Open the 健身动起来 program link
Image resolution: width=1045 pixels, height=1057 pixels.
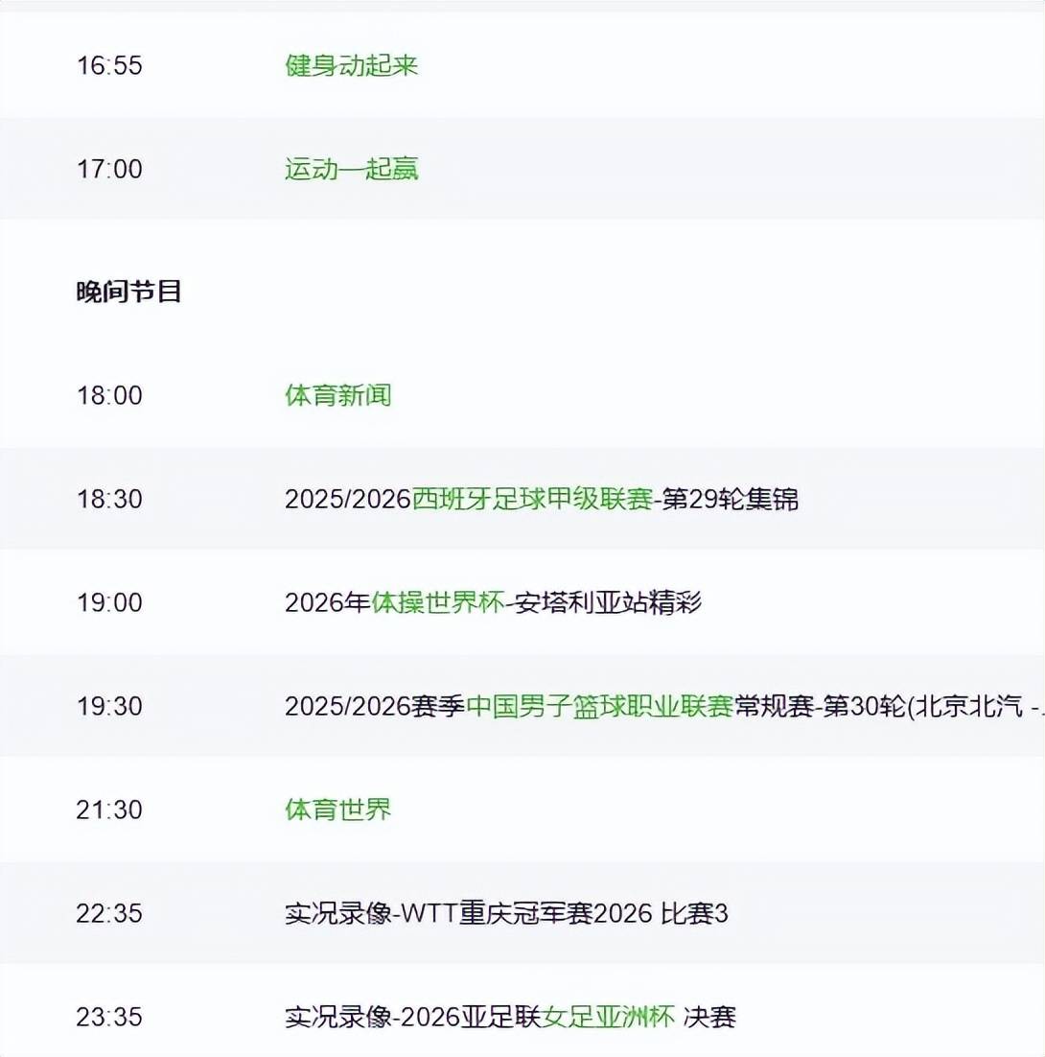[x=351, y=65]
